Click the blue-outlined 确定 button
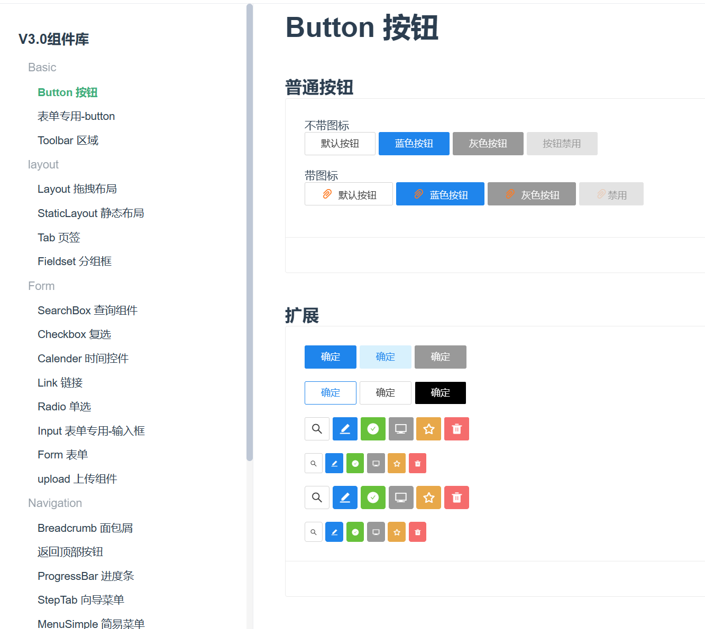This screenshot has height=629, width=705. [x=331, y=393]
